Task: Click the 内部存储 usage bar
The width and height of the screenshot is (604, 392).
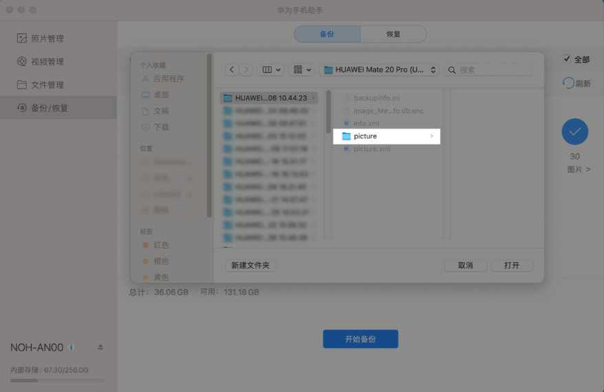Action: coord(58,380)
